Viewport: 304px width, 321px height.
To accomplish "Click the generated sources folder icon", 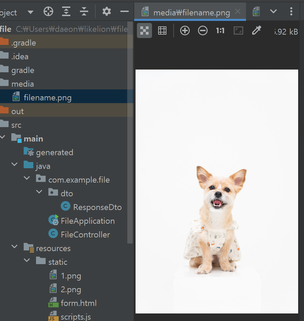I will 29,152.
